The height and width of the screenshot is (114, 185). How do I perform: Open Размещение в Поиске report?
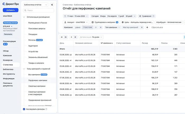(38, 23)
